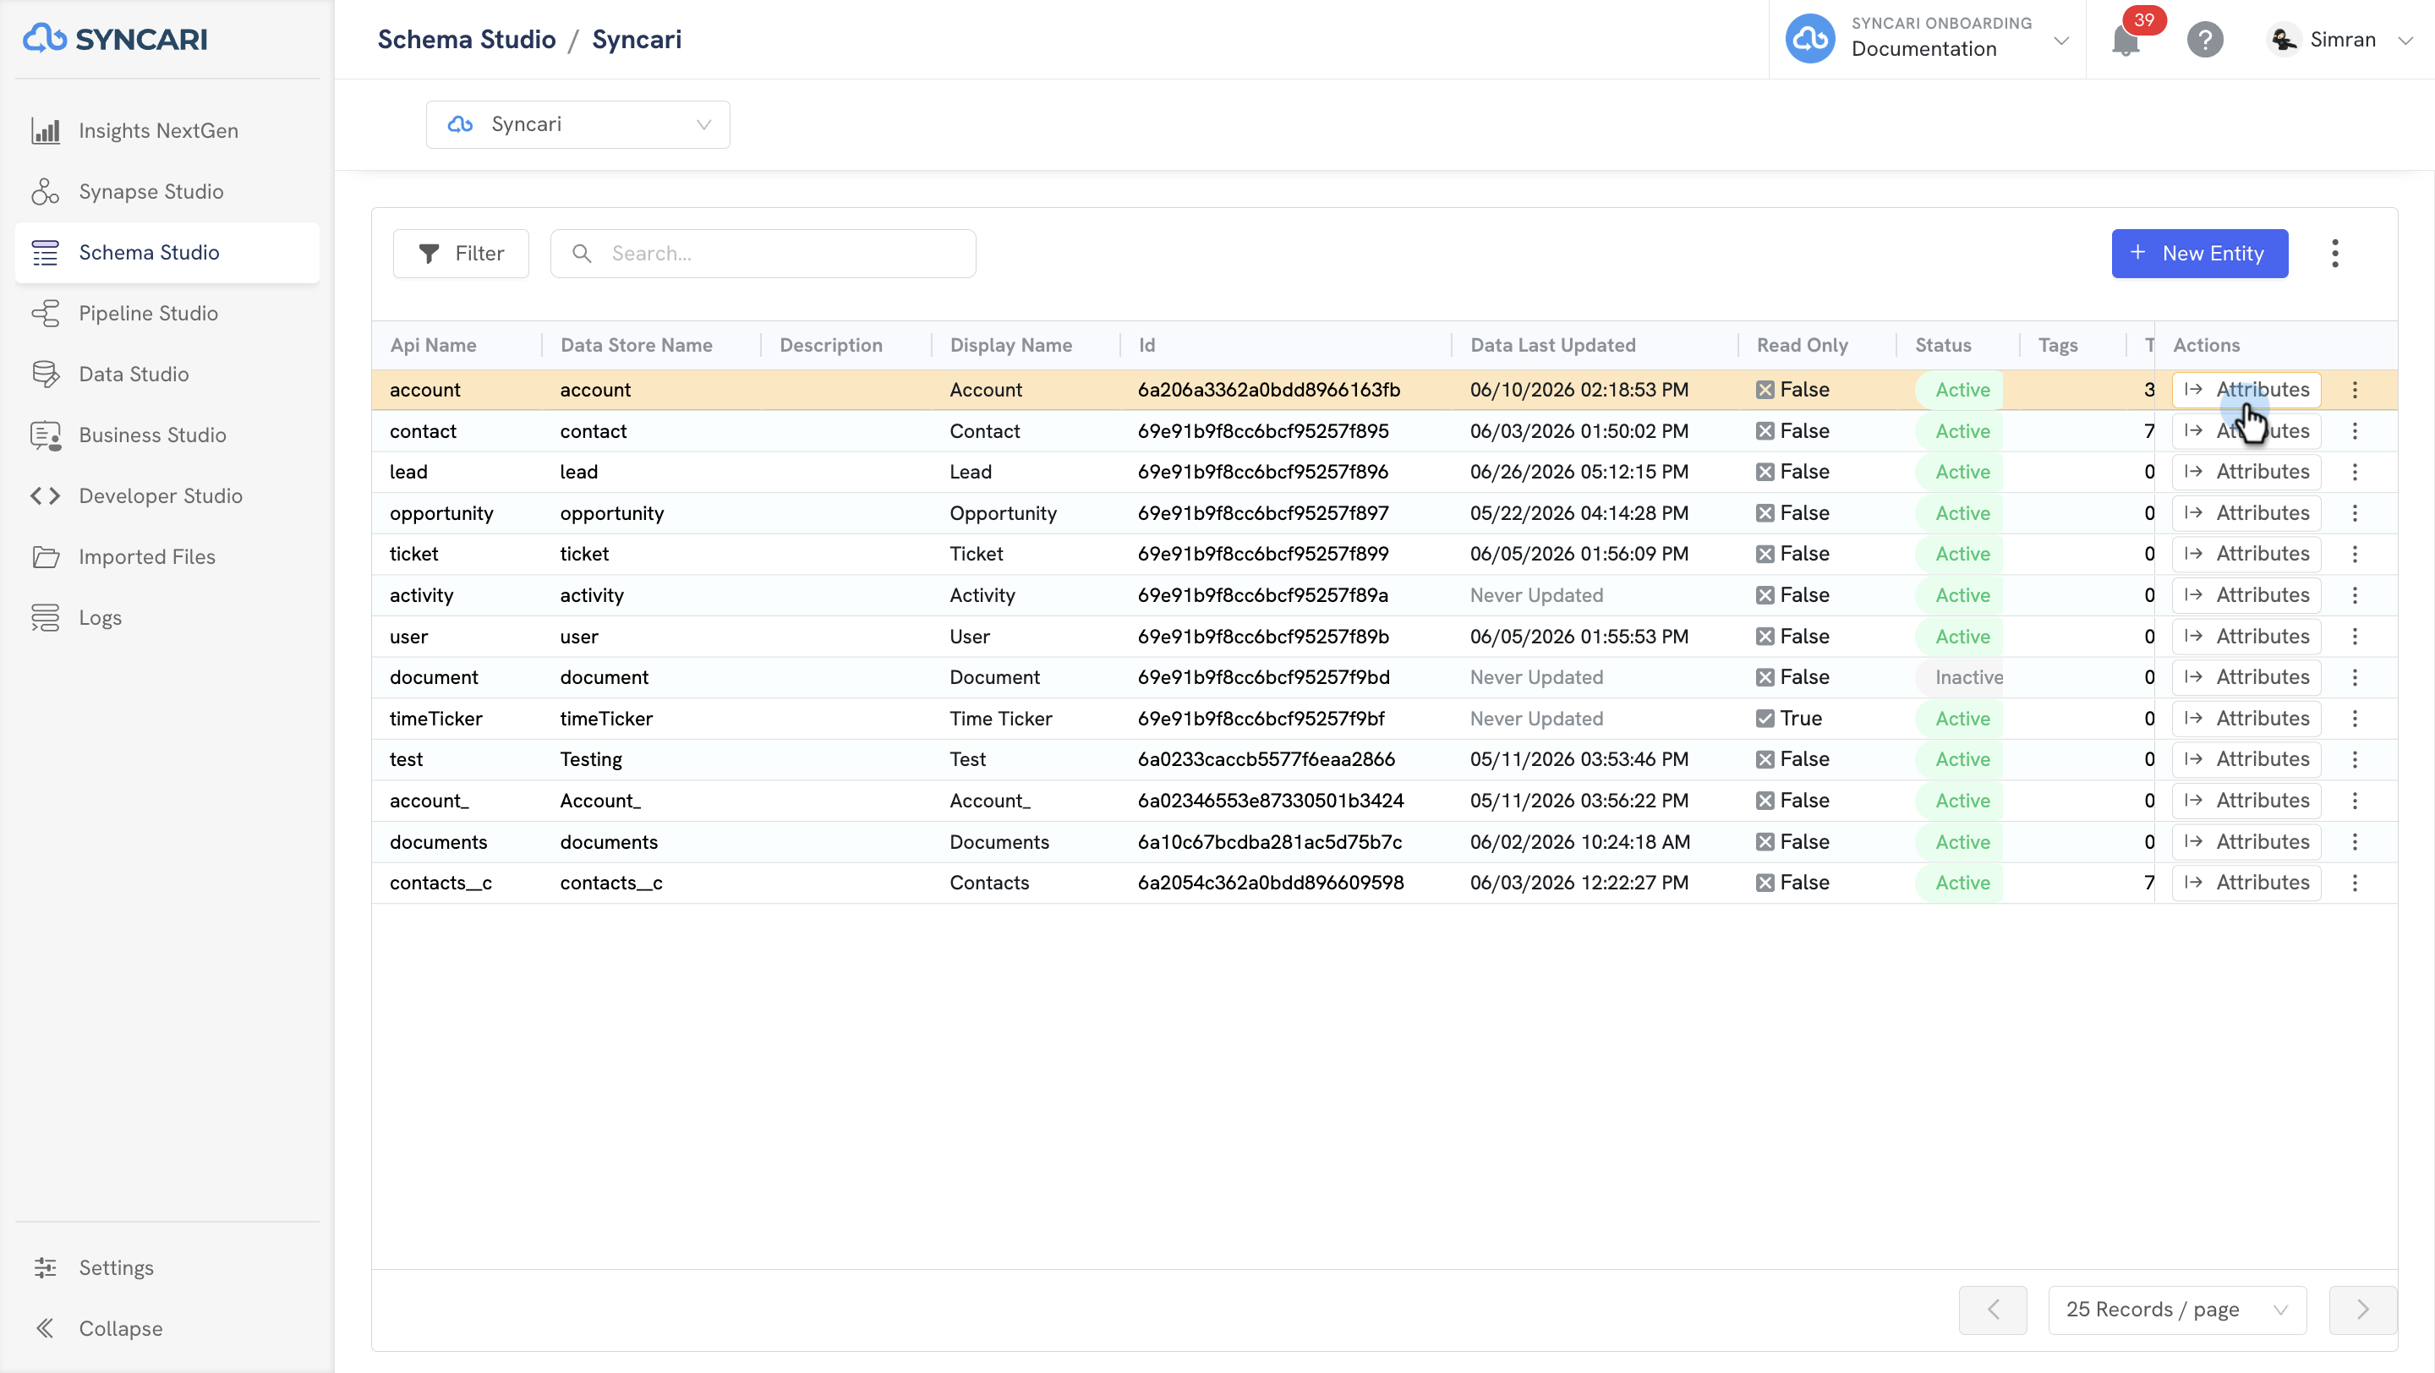Click the magnifier icon in the search box
The width and height of the screenshot is (2435, 1373).
point(583,254)
